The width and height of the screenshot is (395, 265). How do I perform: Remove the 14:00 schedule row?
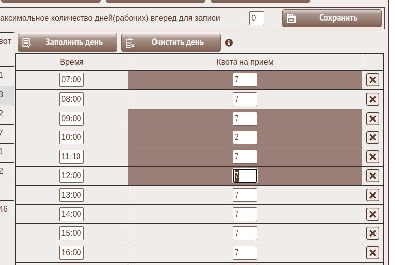(372, 214)
